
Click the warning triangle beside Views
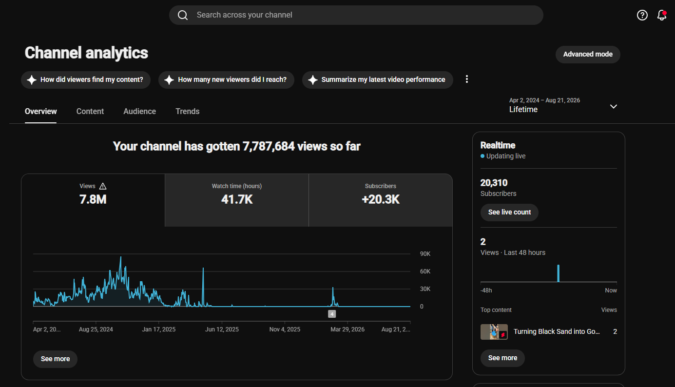[103, 186]
